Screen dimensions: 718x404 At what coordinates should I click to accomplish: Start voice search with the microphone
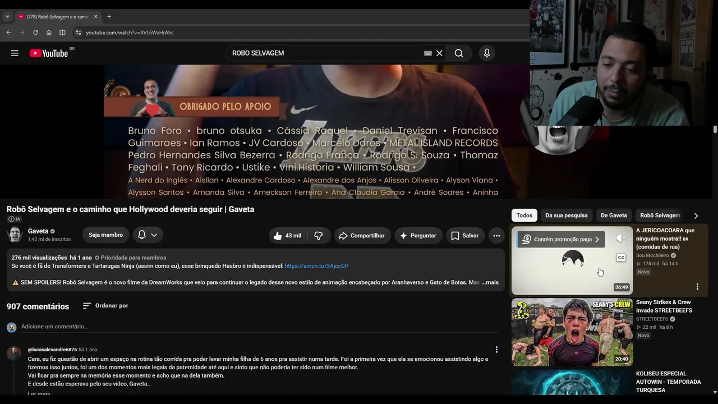[487, 53]
